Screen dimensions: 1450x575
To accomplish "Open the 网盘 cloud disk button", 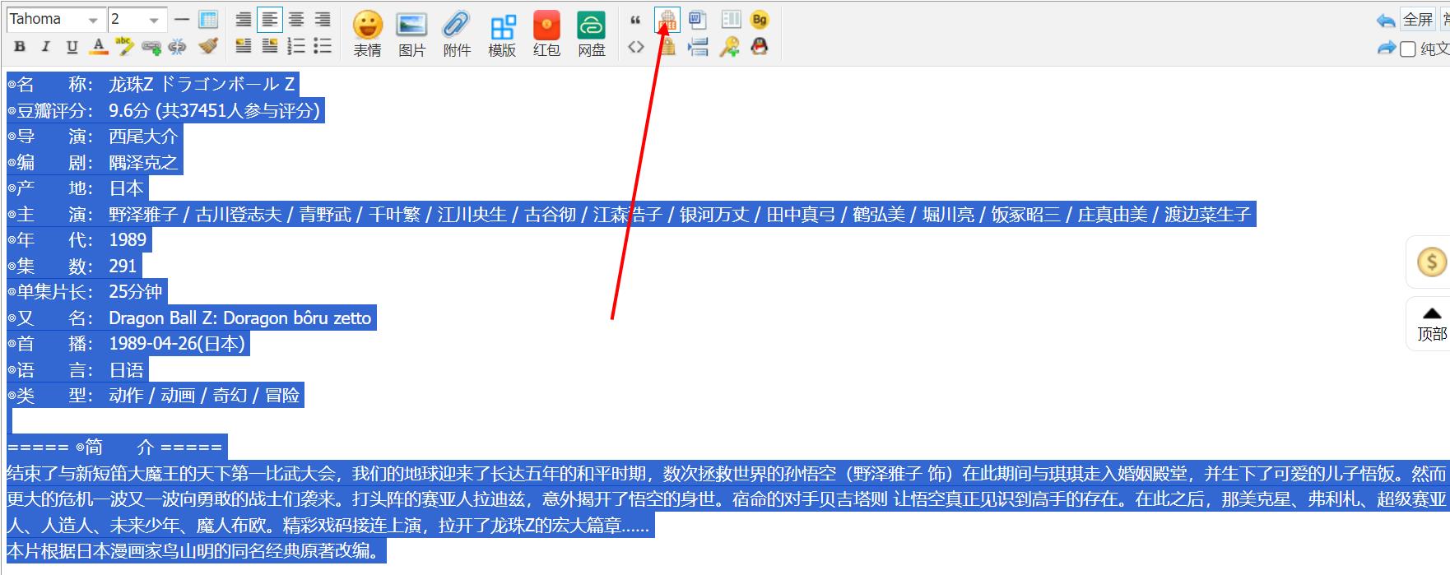I will click(x=591, y=35).
